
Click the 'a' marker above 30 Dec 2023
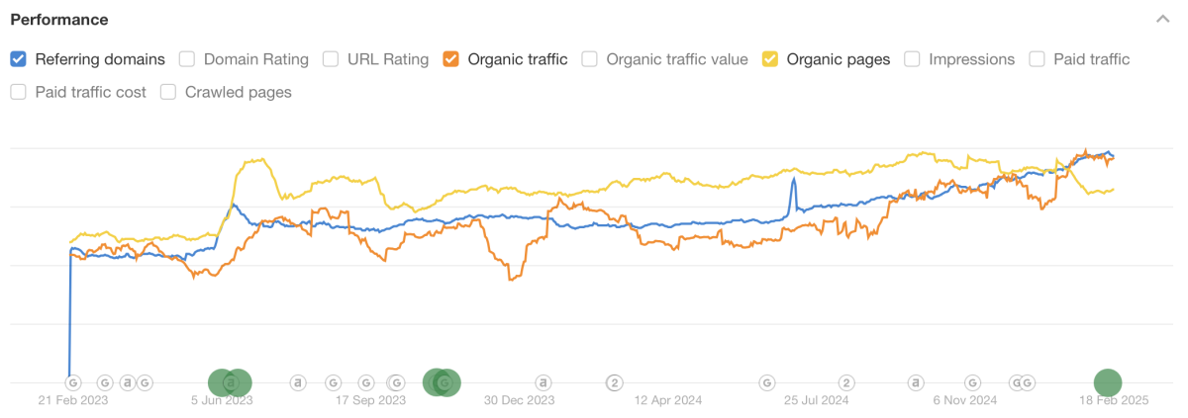(x=543, y=382)
